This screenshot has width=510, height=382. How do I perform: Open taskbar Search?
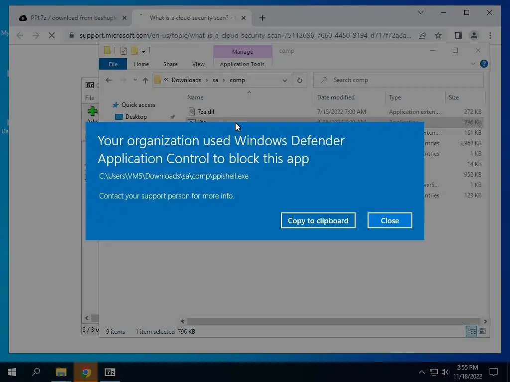click(x=36, y=372)
